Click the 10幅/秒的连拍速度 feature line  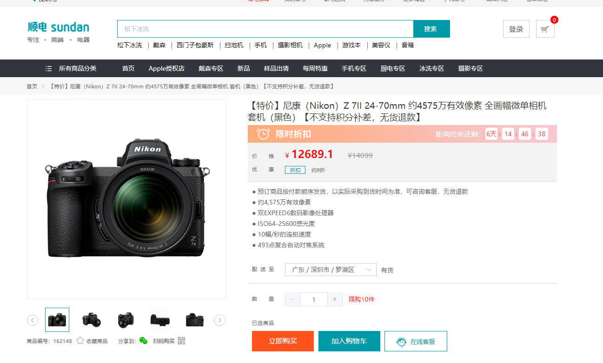pyautogui.click(x=285, y=234)
